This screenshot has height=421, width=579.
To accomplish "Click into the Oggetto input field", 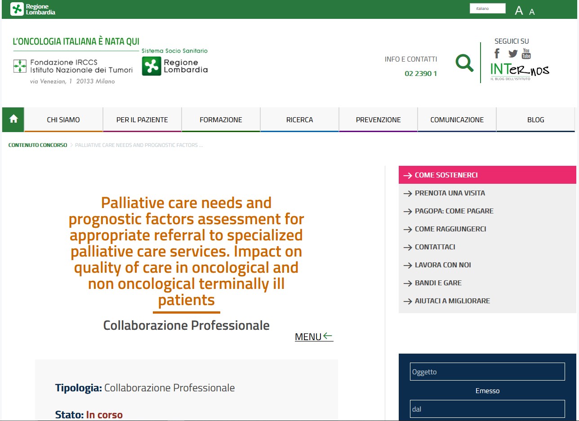I will point(487,372).
